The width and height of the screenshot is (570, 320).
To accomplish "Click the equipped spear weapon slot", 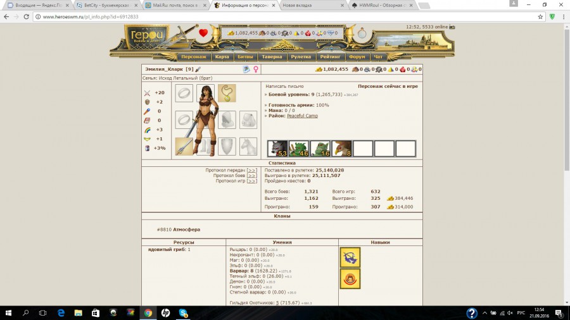I will 184,147.
